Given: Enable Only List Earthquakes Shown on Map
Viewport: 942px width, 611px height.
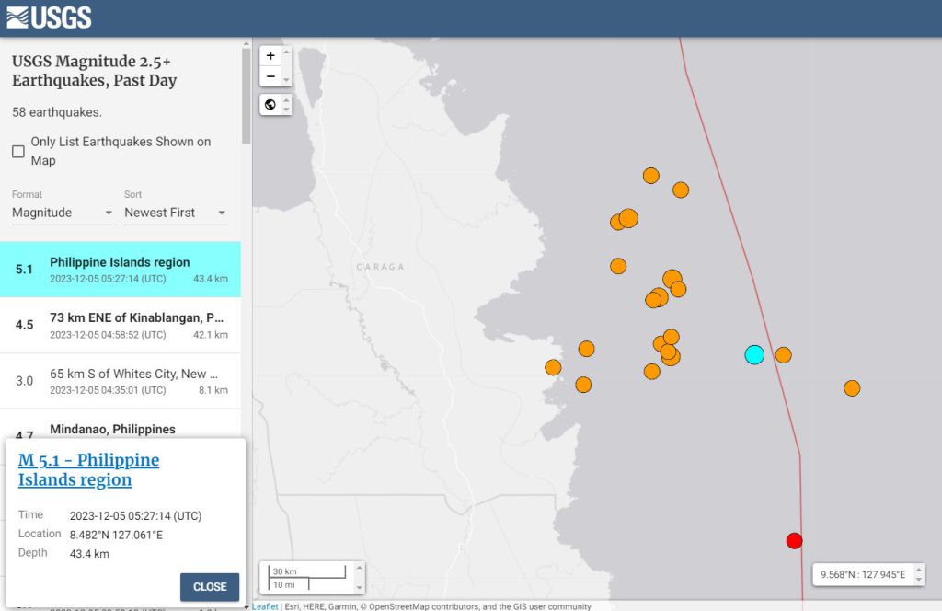Looking at the screenshot, I should [18, 152].
